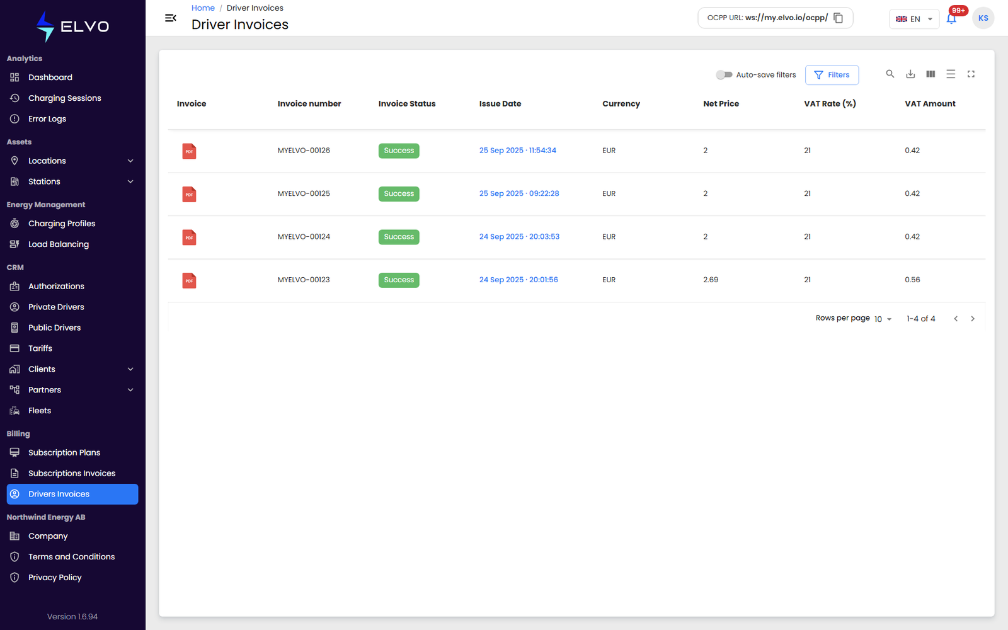
Task: Select invoice number MYELVO-00123
Action: click(304, 280)
